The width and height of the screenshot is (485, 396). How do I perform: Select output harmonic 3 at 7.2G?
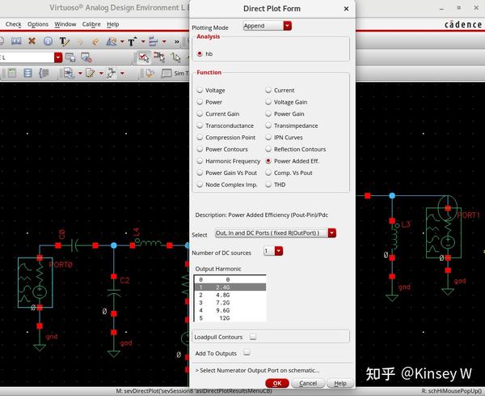coord(230,302)
